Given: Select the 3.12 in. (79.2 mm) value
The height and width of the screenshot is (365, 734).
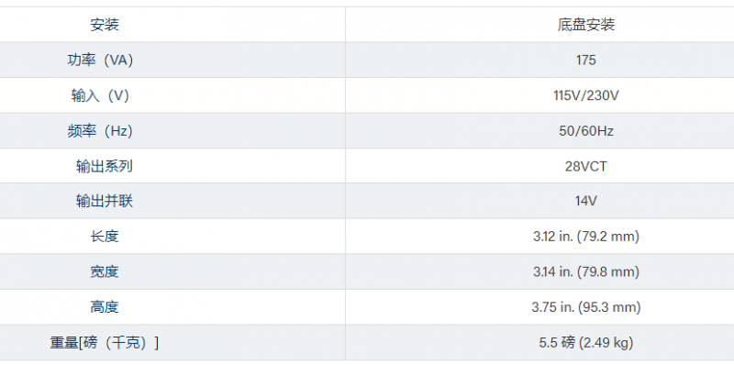Looking at the screenshot, I should pos(585,237).
